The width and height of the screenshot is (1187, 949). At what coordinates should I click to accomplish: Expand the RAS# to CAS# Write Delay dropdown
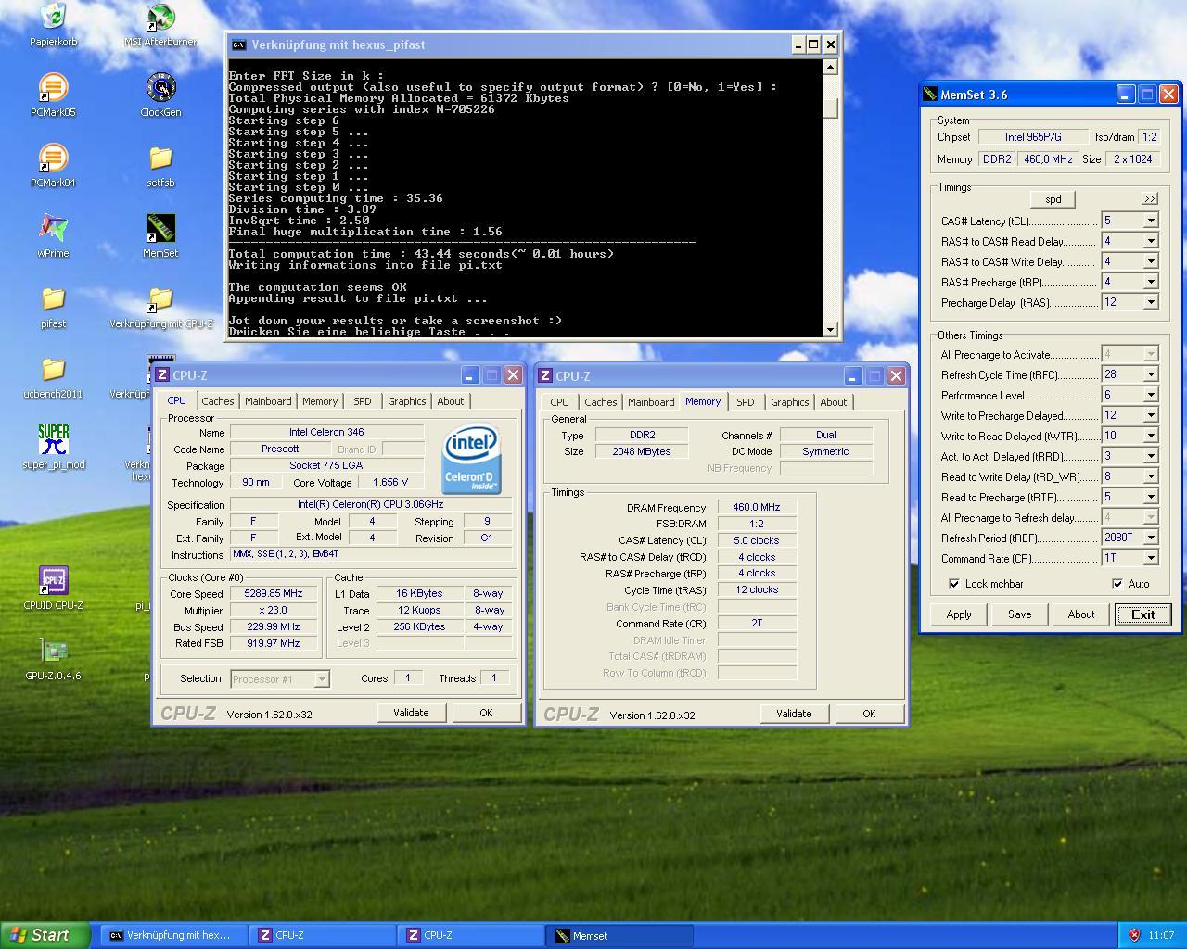1151,261
